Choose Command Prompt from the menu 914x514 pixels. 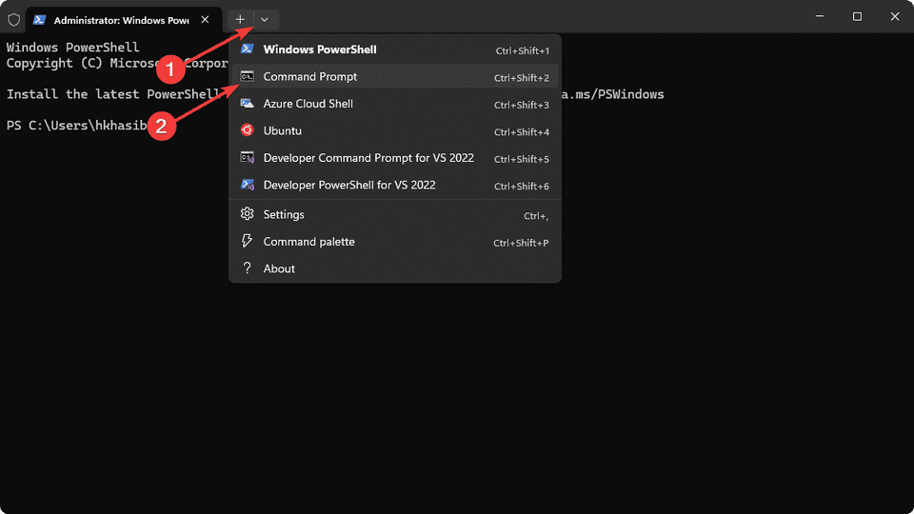pos(394,76)
